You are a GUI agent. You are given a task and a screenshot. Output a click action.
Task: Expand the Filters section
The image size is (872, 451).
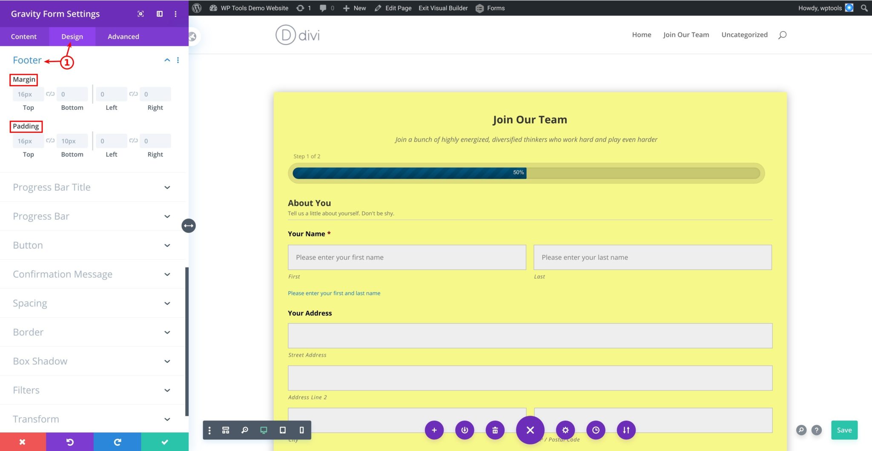[92, 390]
